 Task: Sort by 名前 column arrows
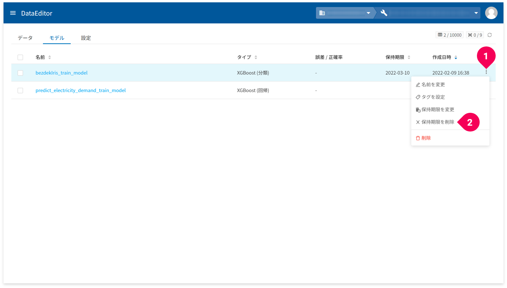point(50,57)
